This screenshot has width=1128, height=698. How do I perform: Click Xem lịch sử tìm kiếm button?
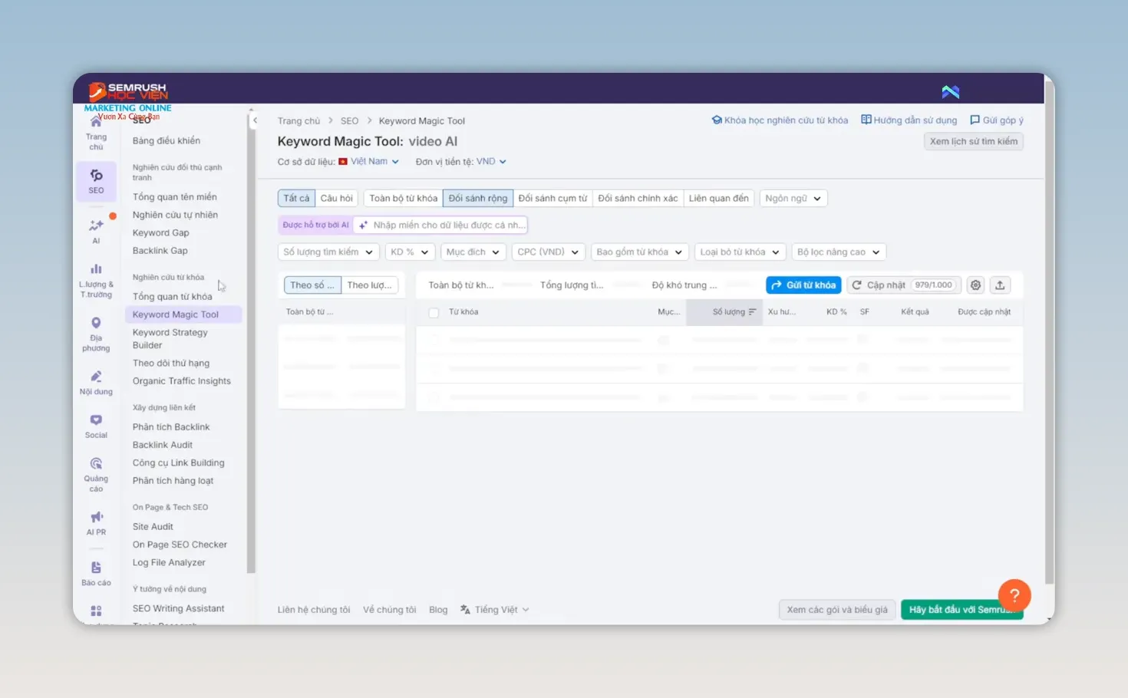(974, 141)
